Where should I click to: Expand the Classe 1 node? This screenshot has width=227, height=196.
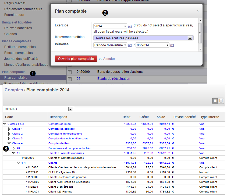9,129
